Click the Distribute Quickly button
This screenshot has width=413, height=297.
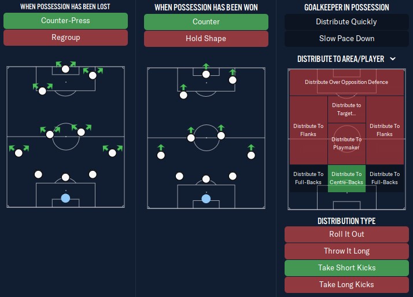(346, 21)
